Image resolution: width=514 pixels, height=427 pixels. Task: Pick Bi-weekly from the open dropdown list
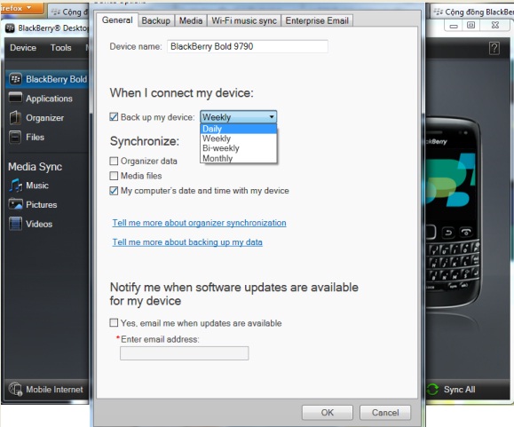(238, 148)
